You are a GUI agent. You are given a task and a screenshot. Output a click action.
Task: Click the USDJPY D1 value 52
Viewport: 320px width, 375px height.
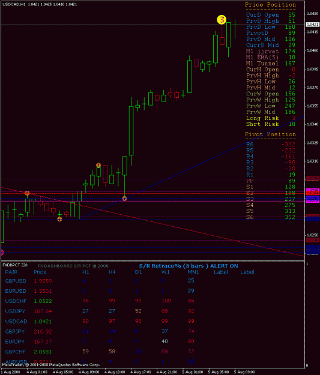[x=138, y=311]
